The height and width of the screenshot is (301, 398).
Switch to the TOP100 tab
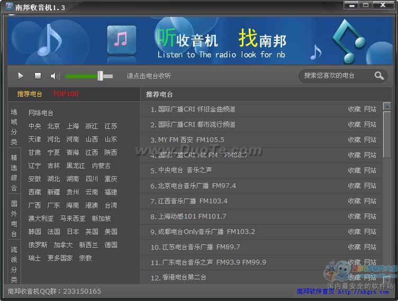(x=66, y=94)
